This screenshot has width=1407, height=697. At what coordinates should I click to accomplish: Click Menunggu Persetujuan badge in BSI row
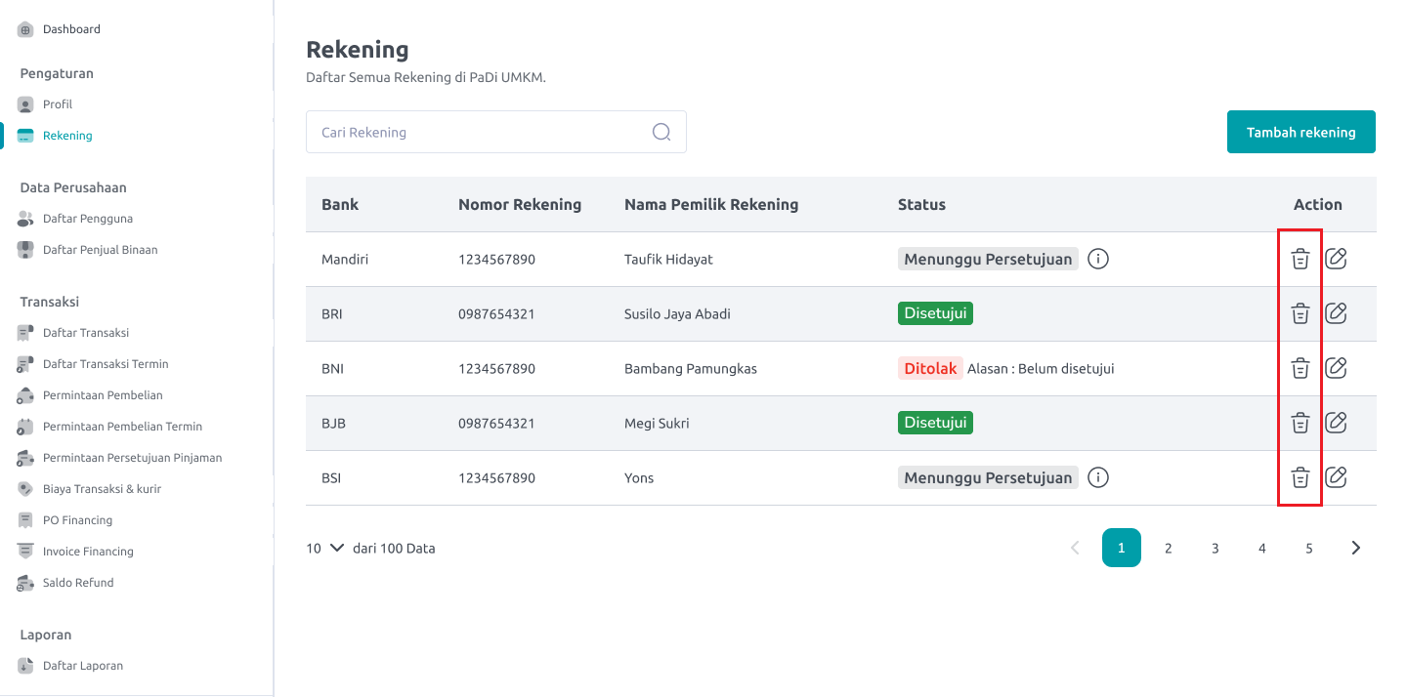988,477
